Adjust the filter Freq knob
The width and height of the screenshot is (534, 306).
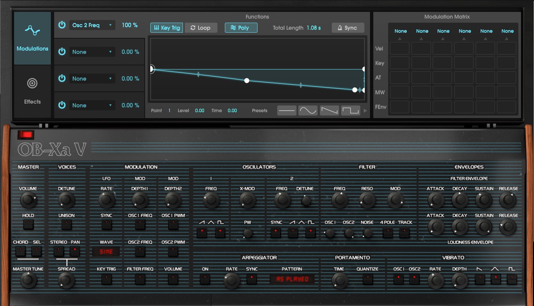(340, 200)
